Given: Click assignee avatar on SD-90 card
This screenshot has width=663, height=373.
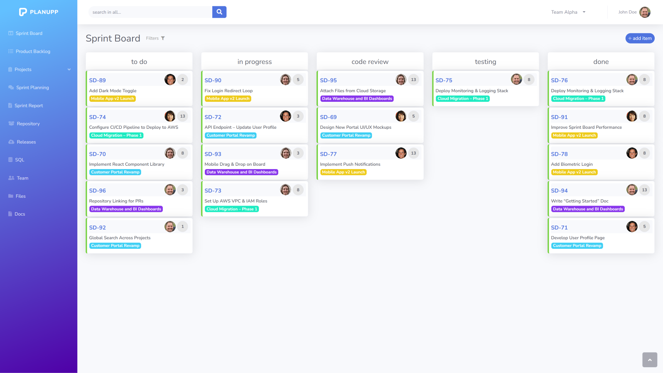Looking at the screenshot, I should tap(285, 79).
